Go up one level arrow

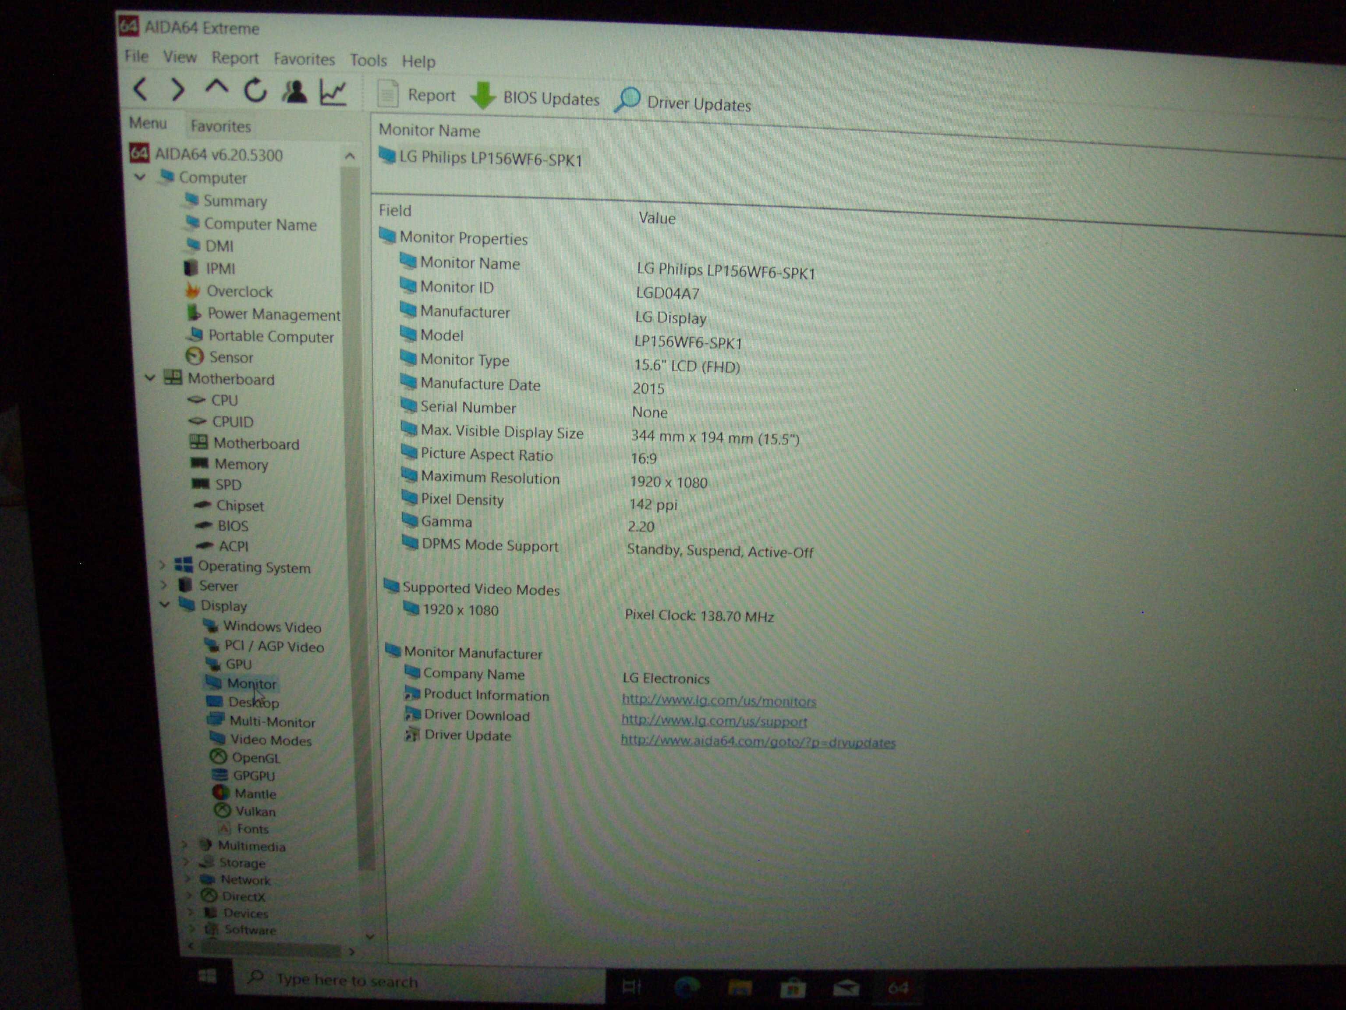coord(216,88)
